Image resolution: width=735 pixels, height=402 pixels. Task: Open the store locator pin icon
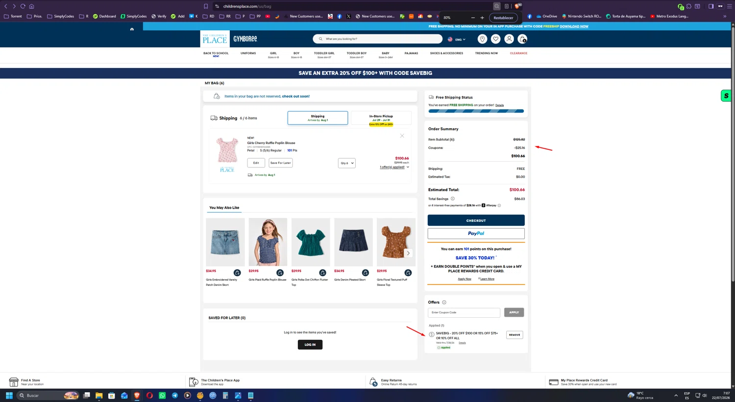(x=482, y=39)
